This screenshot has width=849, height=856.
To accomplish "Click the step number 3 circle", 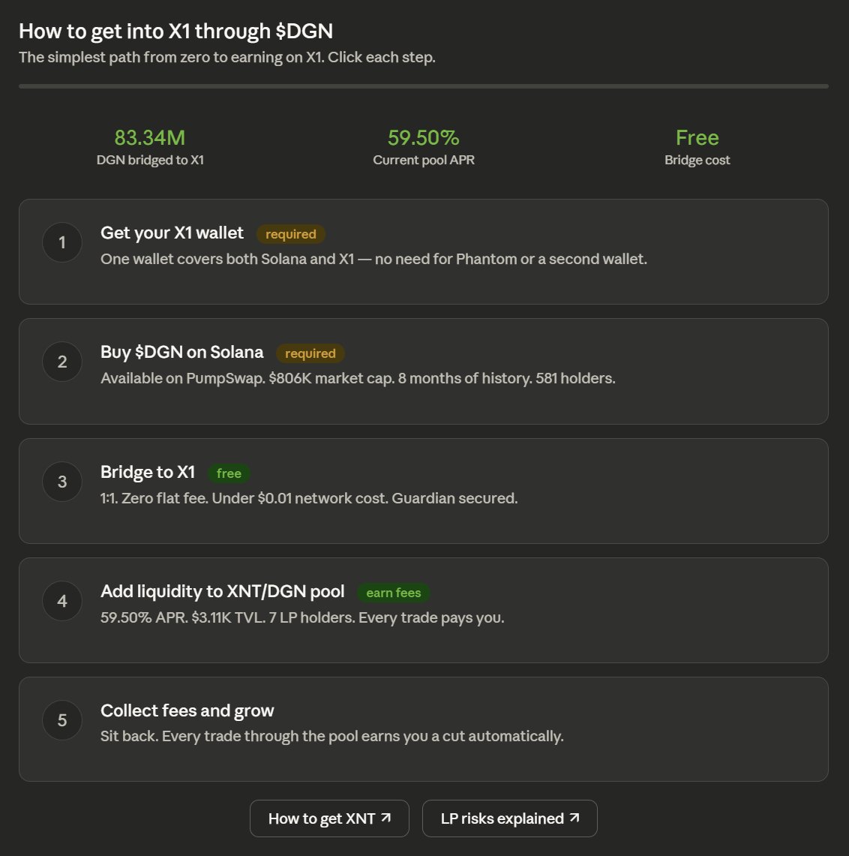I will (x=62, y=482).
